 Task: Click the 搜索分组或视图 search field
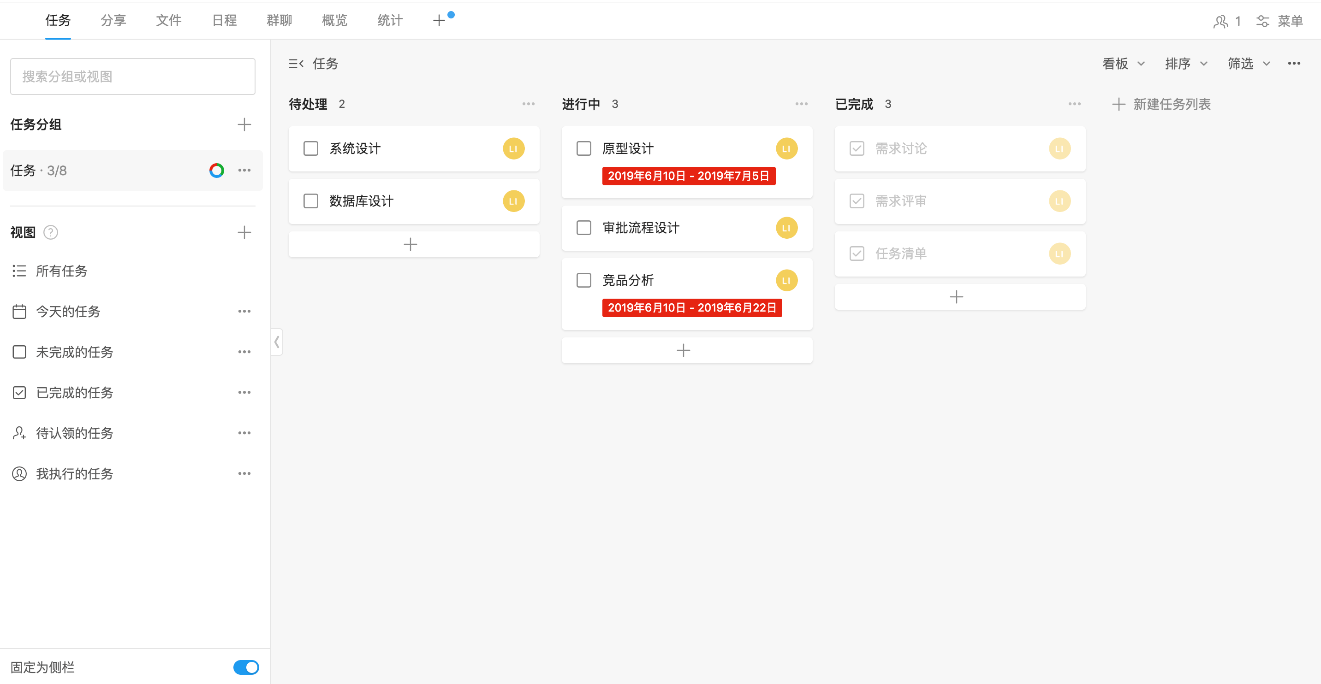click(x=133, y=77)
